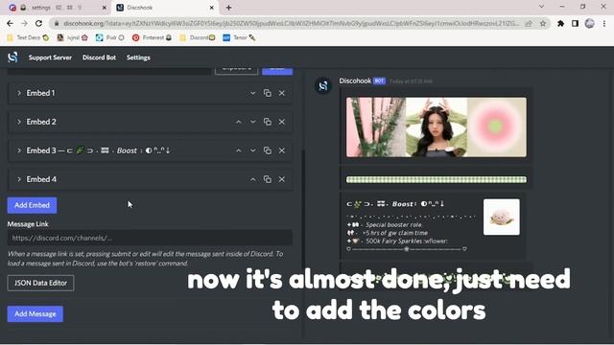Open the Discord bookmark folder

tap(198, 37)
